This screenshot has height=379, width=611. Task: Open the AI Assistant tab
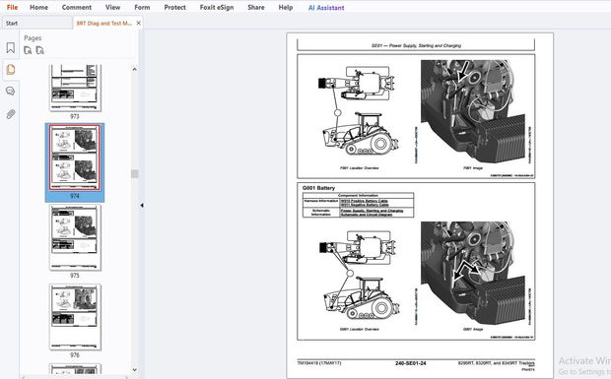[x=326, y=8]
